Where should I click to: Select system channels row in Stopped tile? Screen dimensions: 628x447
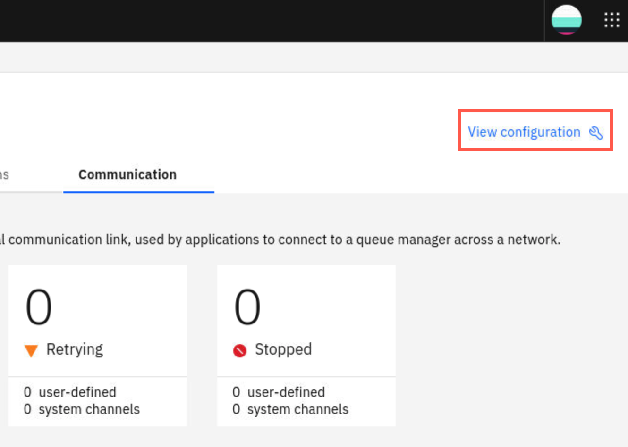click(290, 409)
